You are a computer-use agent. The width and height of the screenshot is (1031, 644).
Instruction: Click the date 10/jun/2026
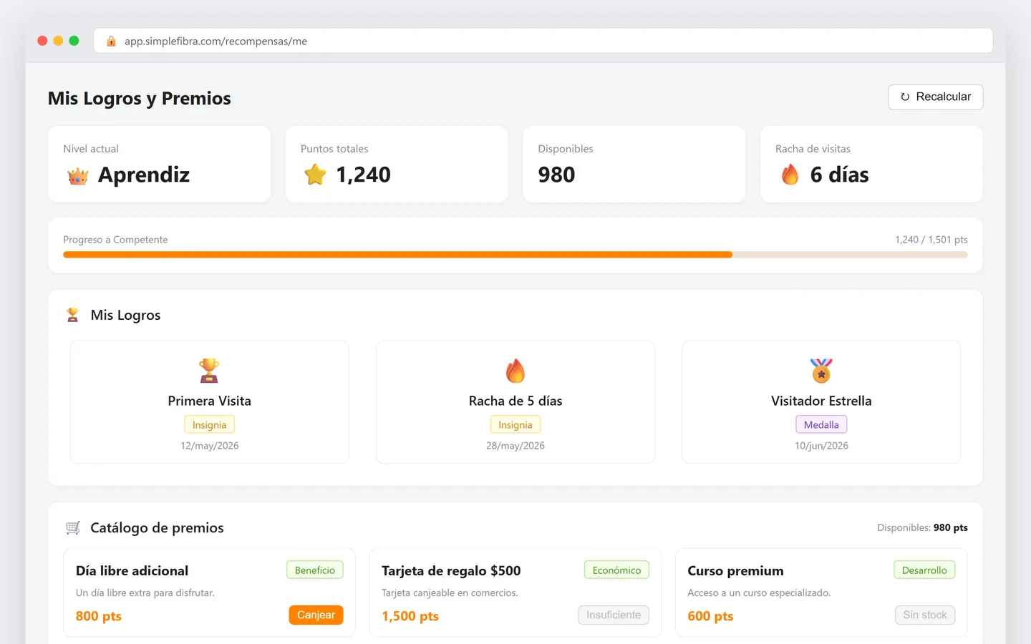pos(821,446)
